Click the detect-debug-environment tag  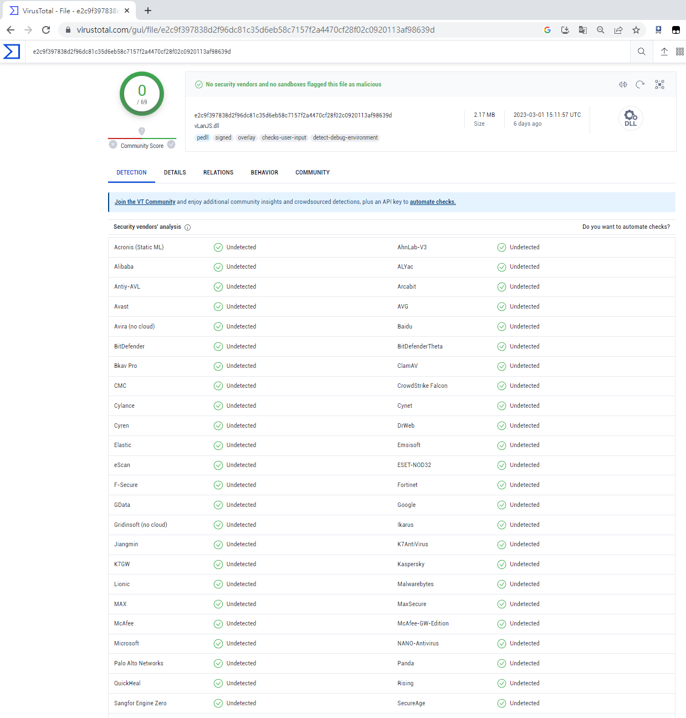pyautogui.click(x=345, y=138)
